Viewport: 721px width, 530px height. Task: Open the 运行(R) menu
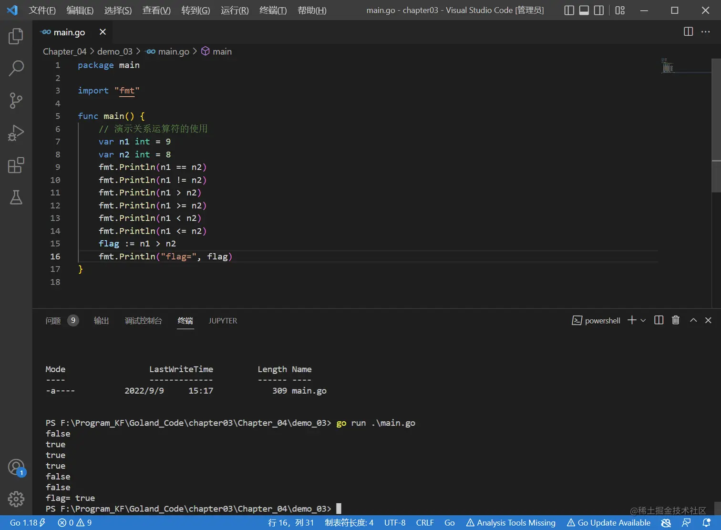pyautogui.click(x=235, y=10)
